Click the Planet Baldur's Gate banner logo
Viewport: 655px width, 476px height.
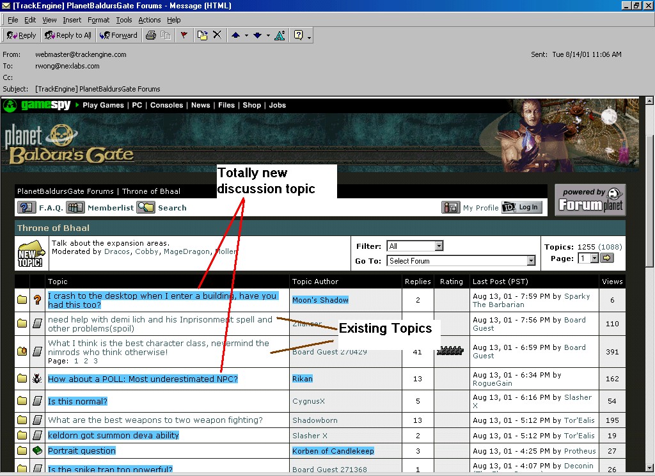coord(69,144)
